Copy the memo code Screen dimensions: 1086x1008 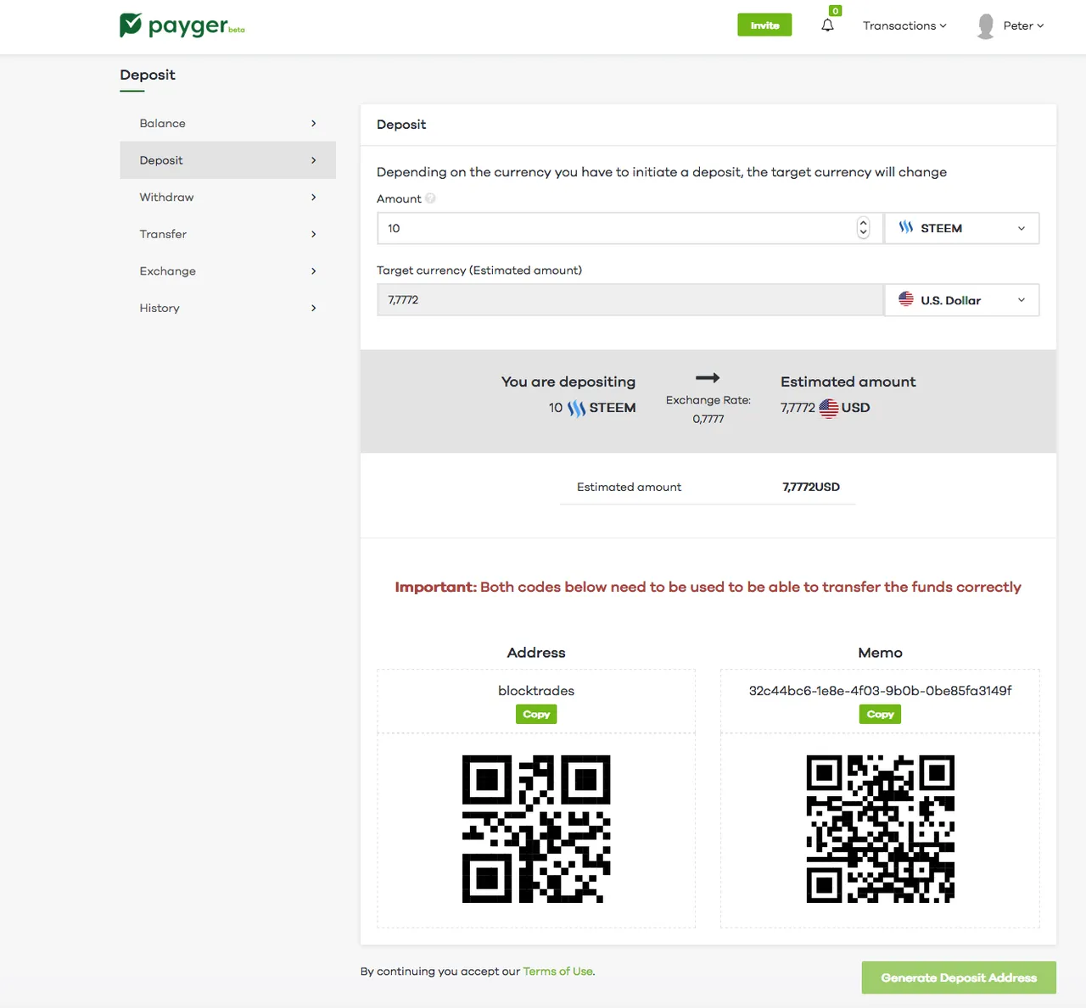click(x=880, y=714)
